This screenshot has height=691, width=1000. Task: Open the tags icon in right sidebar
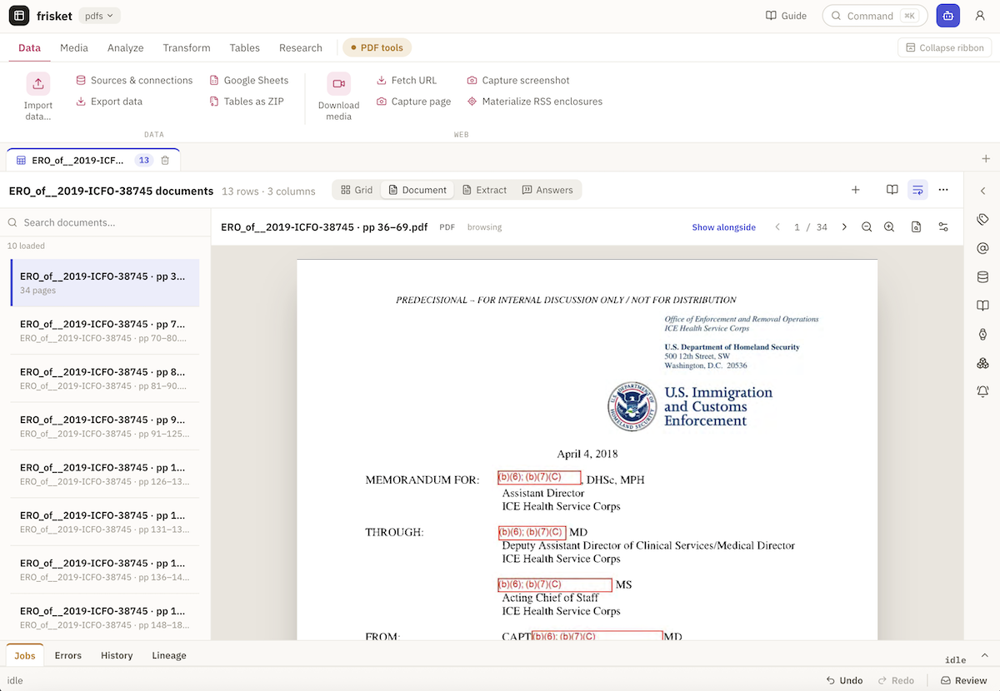(x=982, y=219)
